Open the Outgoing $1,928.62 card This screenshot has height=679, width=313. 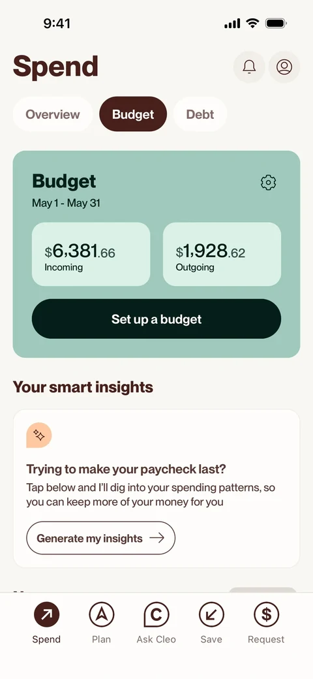click(222, 254)
